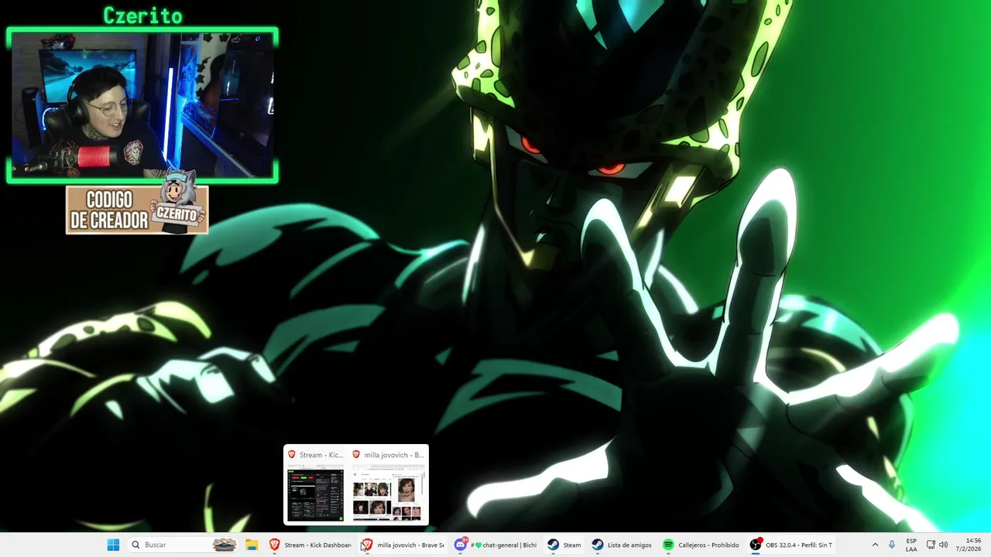Open the Windows Start menu
The height and width of the screenshot is (557, 991).
click(x=113, y=545)
